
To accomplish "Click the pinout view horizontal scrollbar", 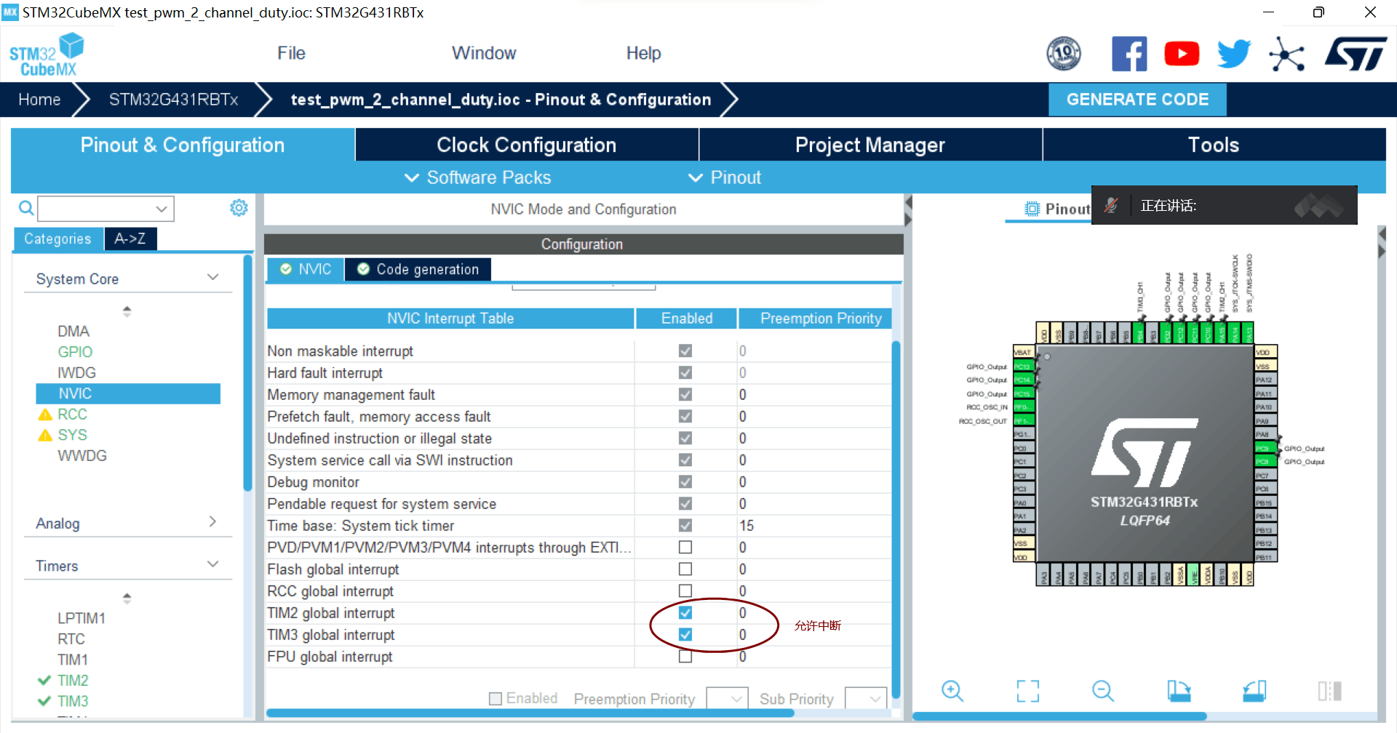I will (1059, 716).
